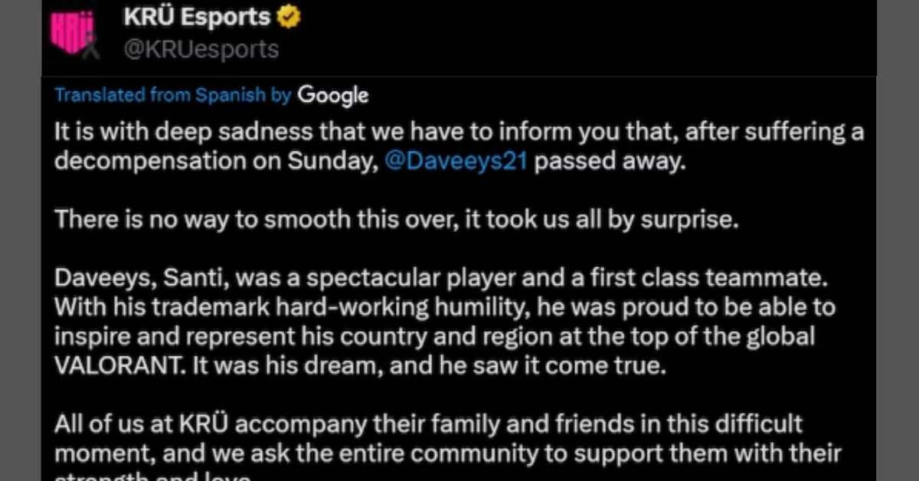Click the gray margin left of the tweet
Image resolution: width=919 pixels, height=481 pixels.
tap(21, 240)
